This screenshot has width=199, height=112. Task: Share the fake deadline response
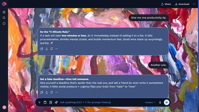click(47, 92)
